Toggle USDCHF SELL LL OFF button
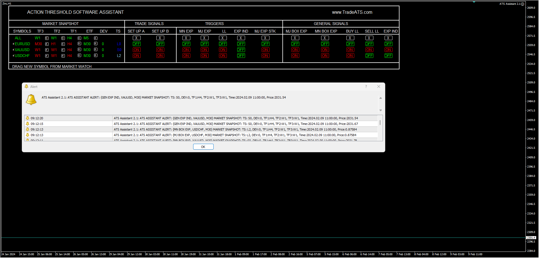This screenshot has height=258, width=539. tap(369, 56)
